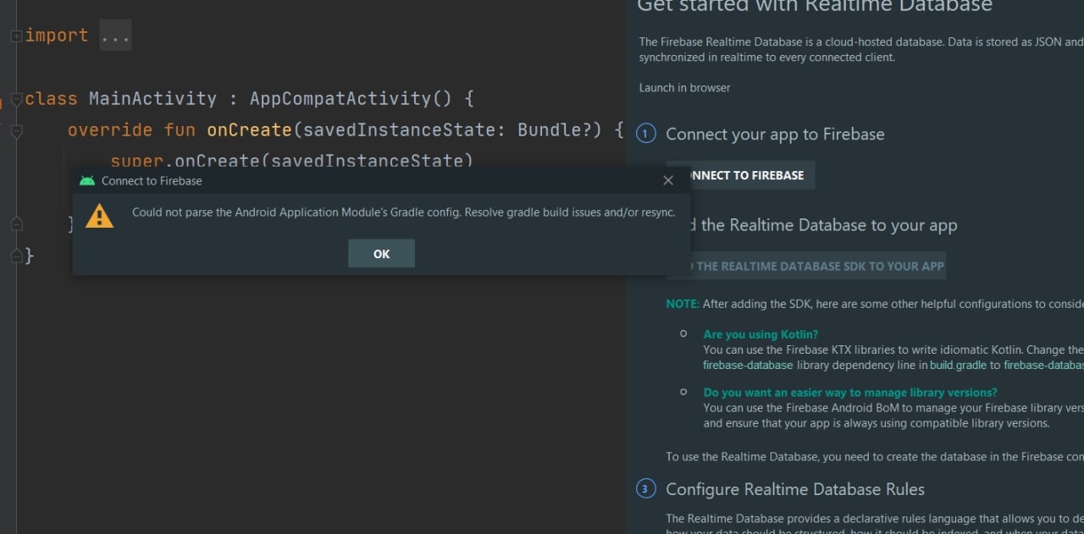Click step 1 'Connect your app to Firebase' heading
The height and width of the screenshot is (534, 1084).
coord(775,134)
